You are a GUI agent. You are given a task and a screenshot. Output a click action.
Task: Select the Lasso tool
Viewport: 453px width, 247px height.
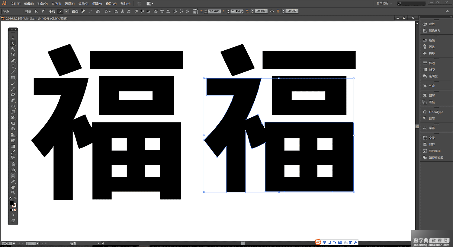[x=13, y=55]
